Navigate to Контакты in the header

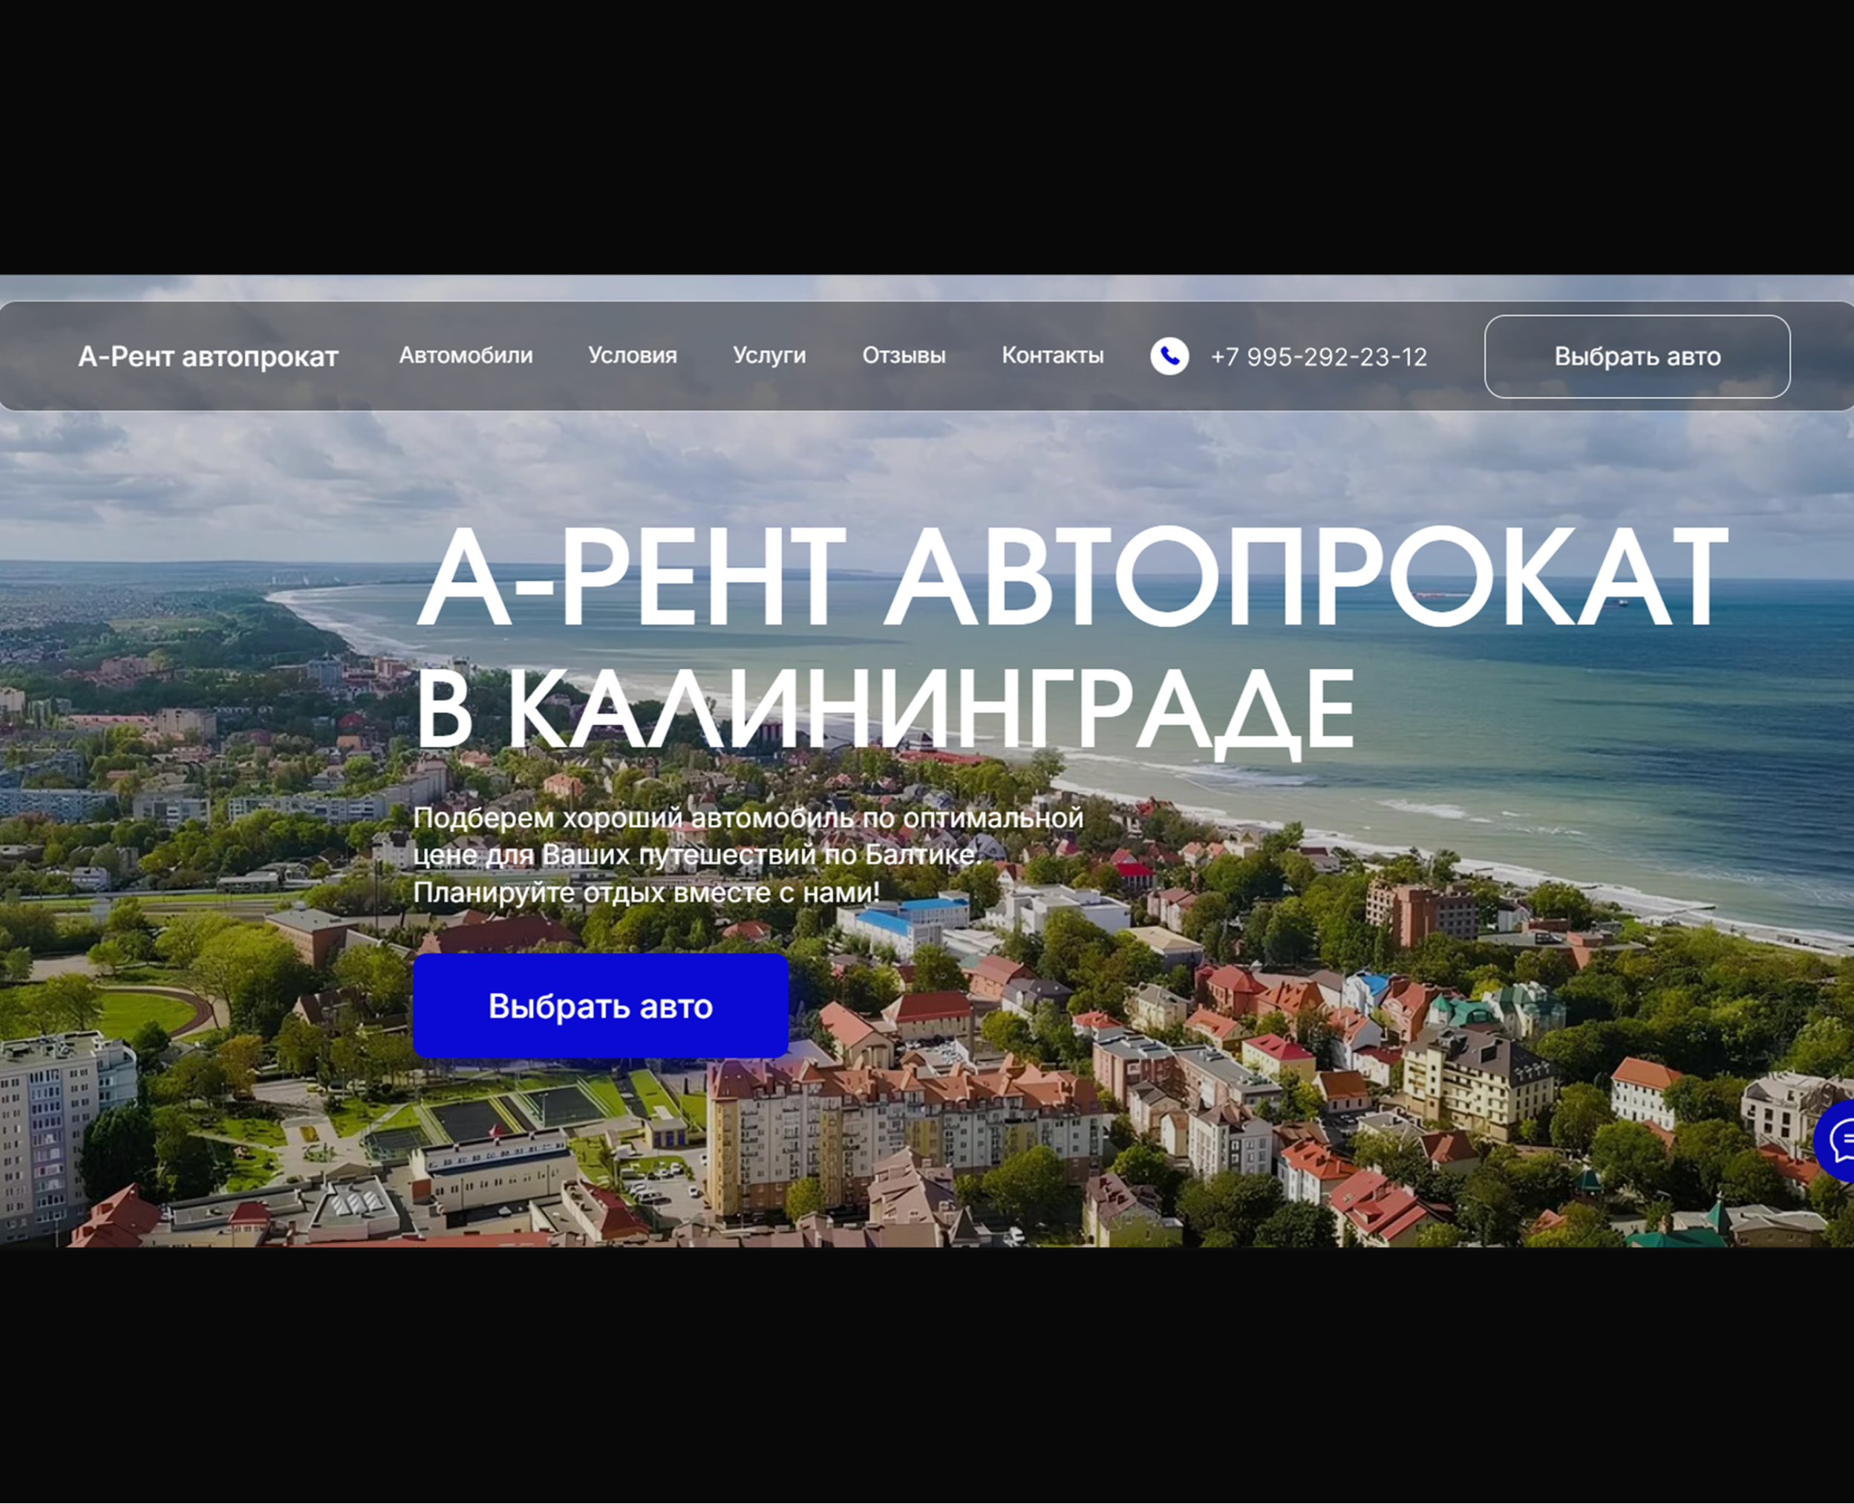[x=1052, y=355]
